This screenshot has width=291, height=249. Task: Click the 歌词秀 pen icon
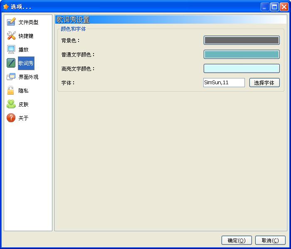pos(11,63)
